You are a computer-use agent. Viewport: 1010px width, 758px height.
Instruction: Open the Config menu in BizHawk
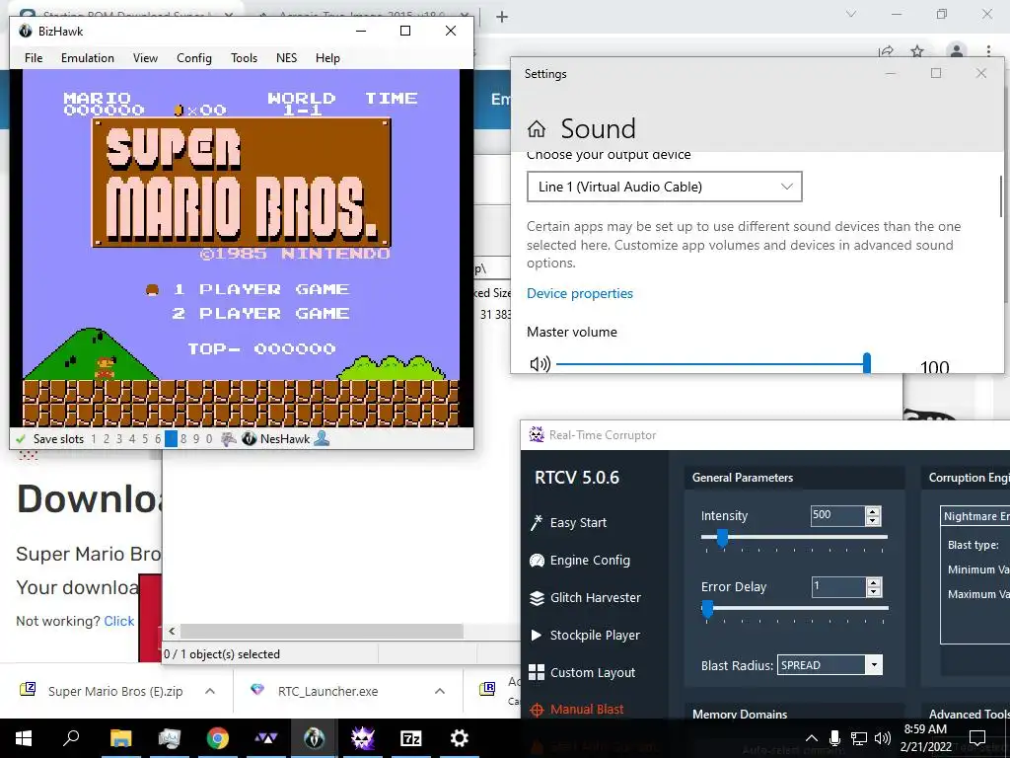pyautogui.click(x=194, y=58)
